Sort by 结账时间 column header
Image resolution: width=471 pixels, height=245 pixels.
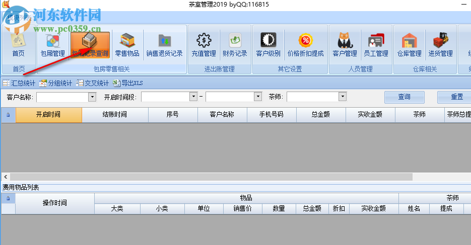pyautogui.click(x=115, y=115)
